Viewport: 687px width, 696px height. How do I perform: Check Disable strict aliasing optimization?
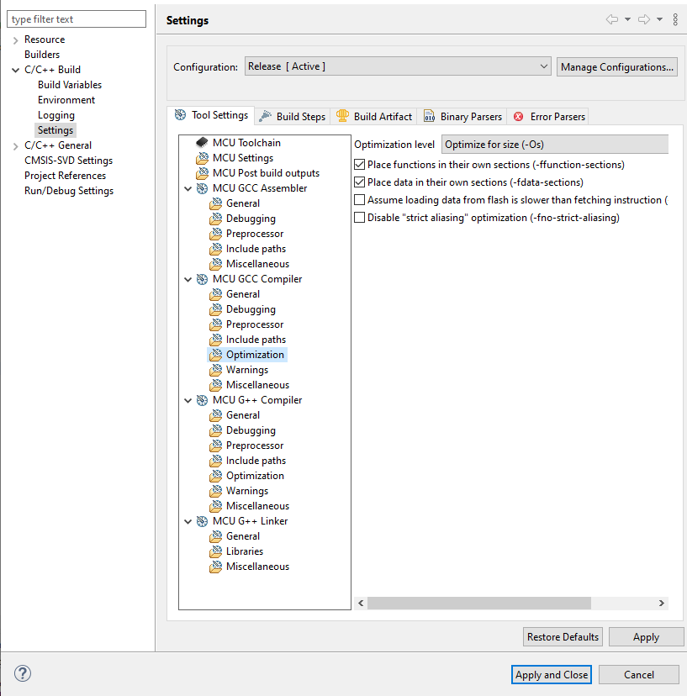[x=359, y=217]
